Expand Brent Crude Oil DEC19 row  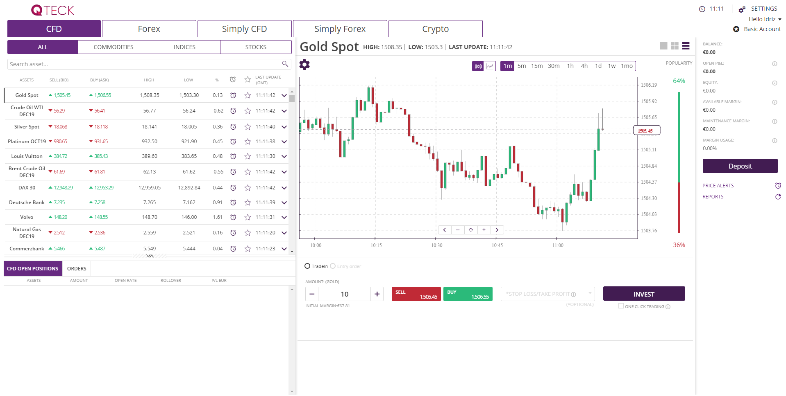(284, 172)
